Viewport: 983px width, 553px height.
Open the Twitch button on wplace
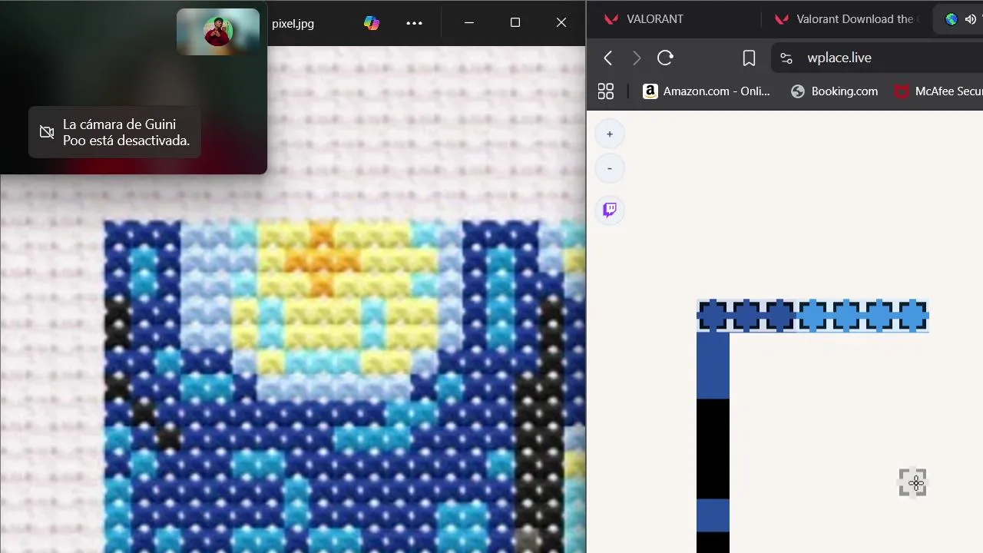pos(610,210)
